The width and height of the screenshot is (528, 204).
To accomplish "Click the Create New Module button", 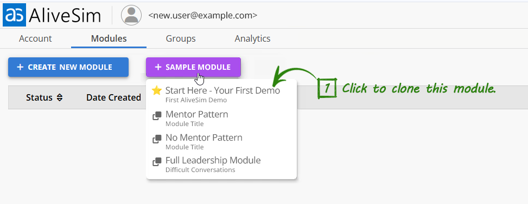I will coord(68,67).
